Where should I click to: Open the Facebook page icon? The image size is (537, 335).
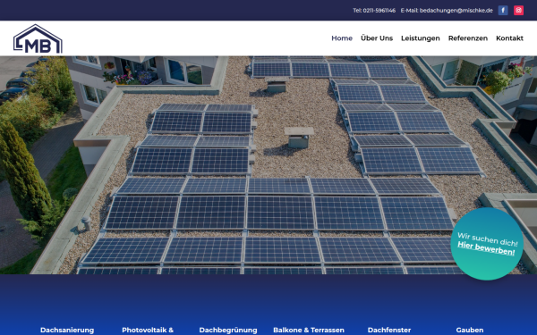[x=503, y=10]
